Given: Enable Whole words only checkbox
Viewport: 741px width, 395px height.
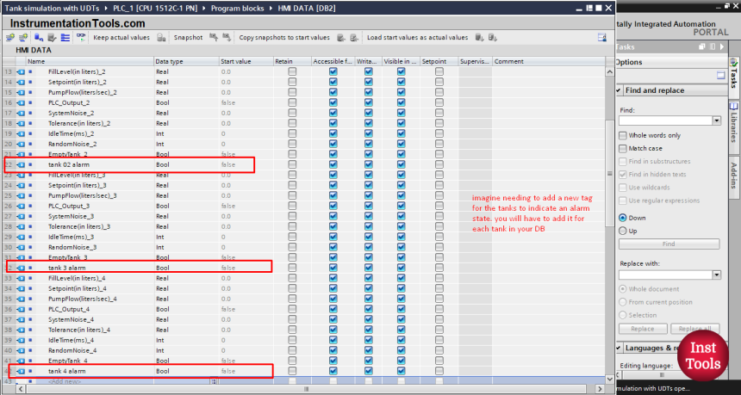Looking at the screenshot, I should 623,135.
